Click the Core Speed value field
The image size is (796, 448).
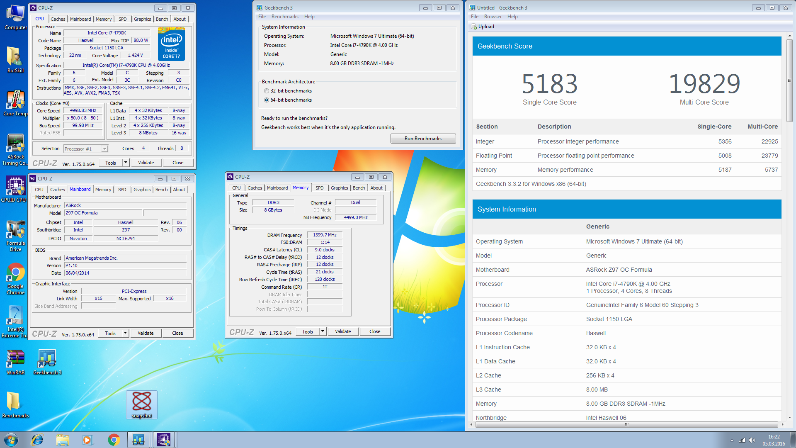[83, 111]
